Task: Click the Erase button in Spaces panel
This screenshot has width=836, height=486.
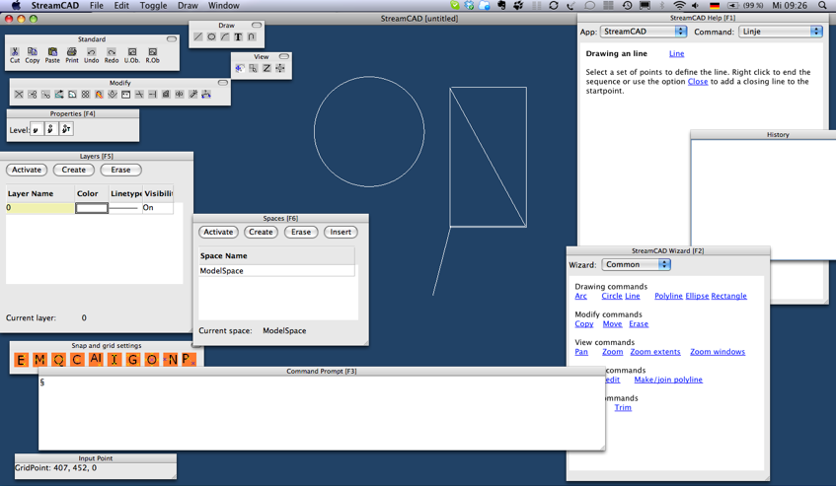Action: (x=301, y=232)
